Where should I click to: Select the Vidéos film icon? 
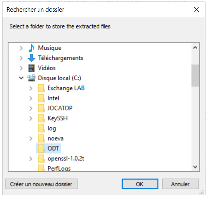(31, 68)
